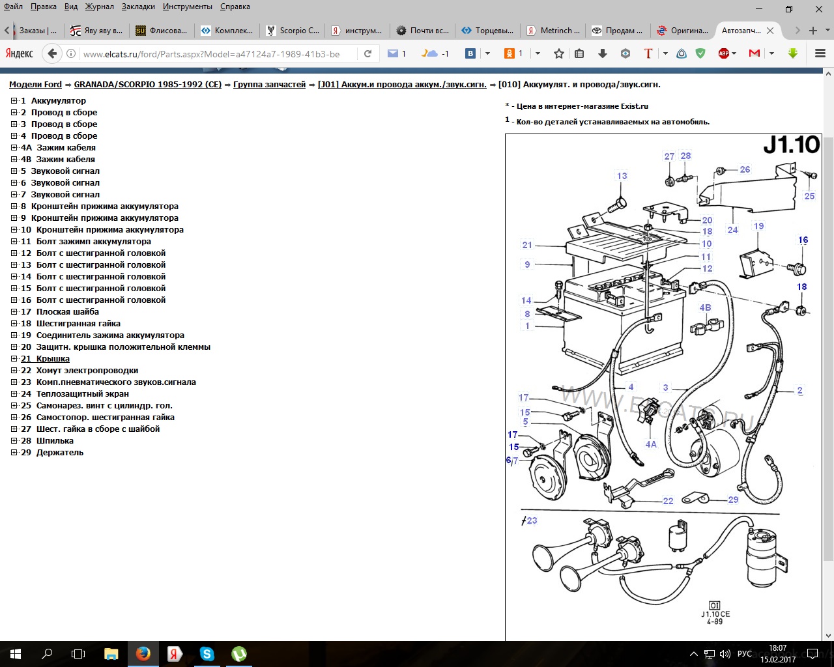Bookmark this page with the star icon
This screenshot has width=834, height=667.
[x=558, y=53]
